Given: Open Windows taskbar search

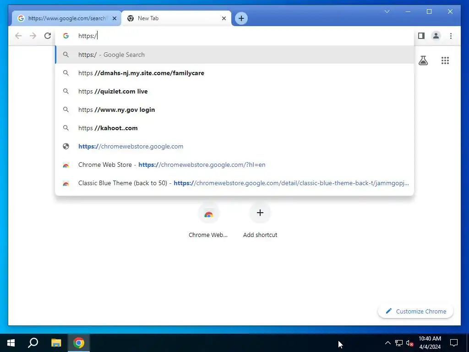Looking at the screenshot, I should point(33,343).
